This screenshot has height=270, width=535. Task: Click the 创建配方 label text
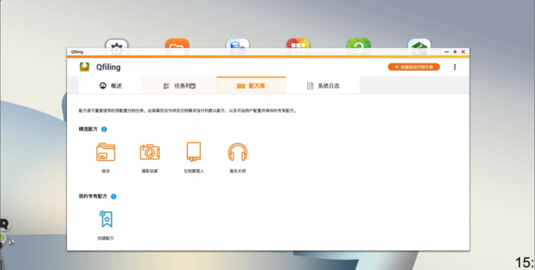pos(106,238)
